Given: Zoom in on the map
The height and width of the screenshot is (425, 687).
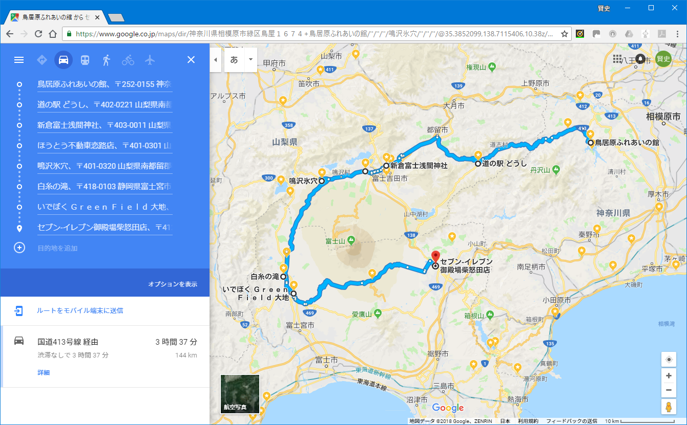Looking at the screenshot, I should (669, 376).
